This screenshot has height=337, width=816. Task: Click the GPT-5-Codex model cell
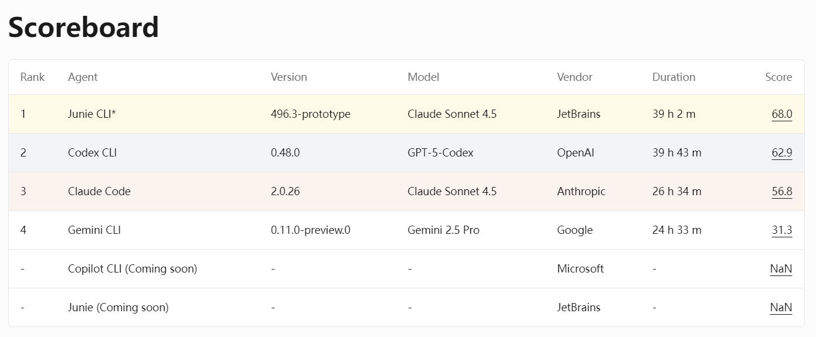pos(441,153)
